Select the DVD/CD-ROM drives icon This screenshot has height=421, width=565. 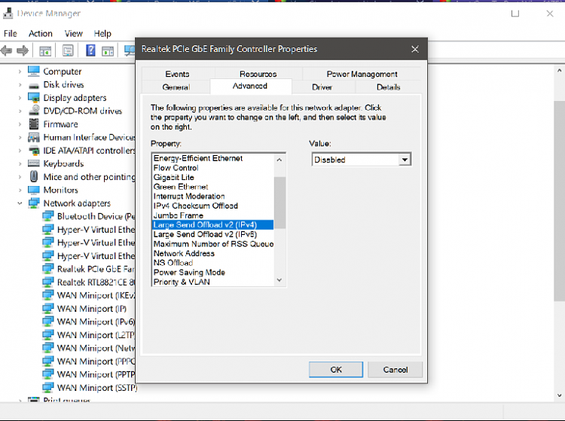click(33, 110)
